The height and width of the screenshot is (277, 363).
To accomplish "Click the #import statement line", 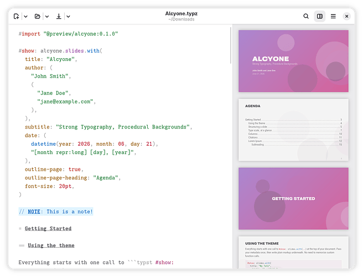I will tap(68, 34).
